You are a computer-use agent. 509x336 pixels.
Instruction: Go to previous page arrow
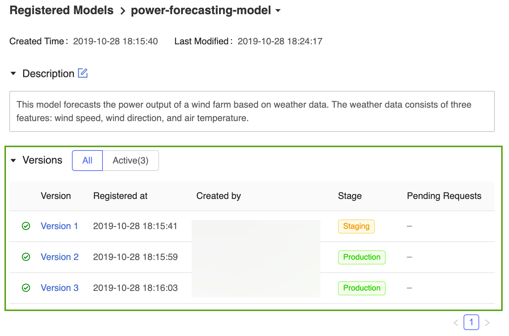456,323
